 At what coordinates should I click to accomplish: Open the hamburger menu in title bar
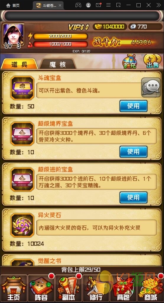click(108, 5)
